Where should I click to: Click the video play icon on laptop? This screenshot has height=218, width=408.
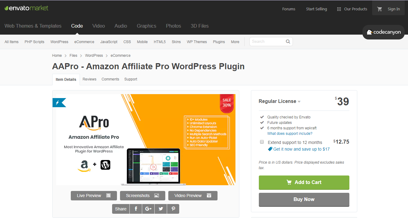pyautogui.click(x=153, y=167)
